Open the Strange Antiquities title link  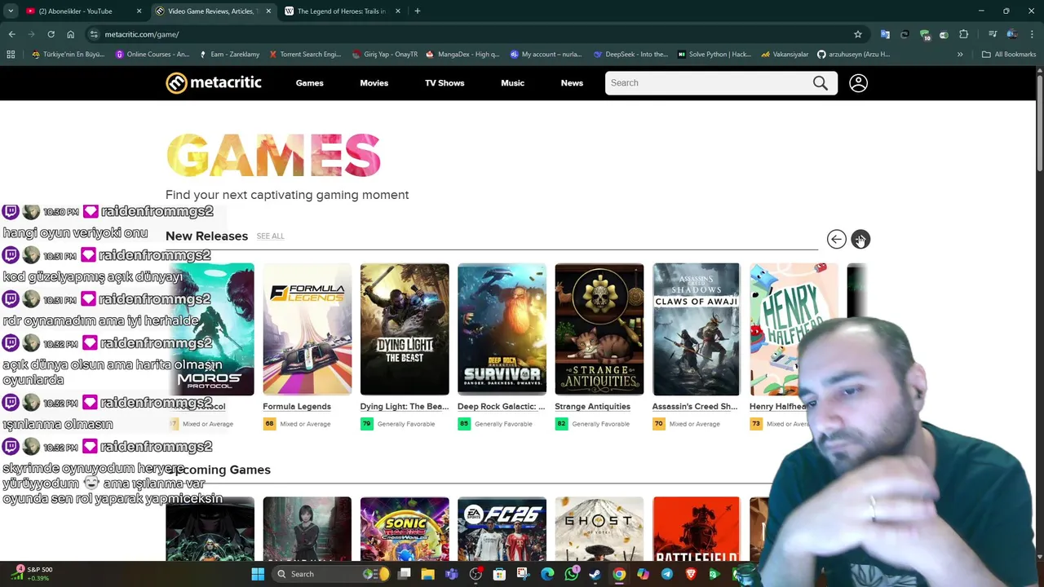pyautogui.click(x=592, y=406)
